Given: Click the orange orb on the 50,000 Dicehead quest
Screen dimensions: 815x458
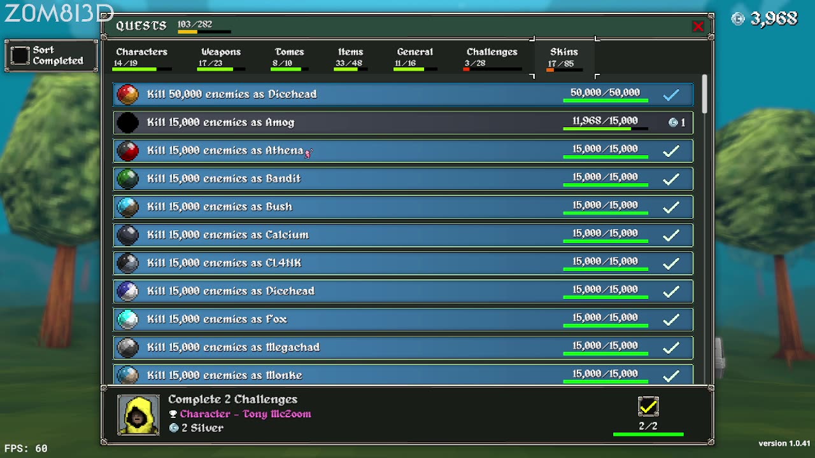Looking at the screenshot, I should 127,94.
